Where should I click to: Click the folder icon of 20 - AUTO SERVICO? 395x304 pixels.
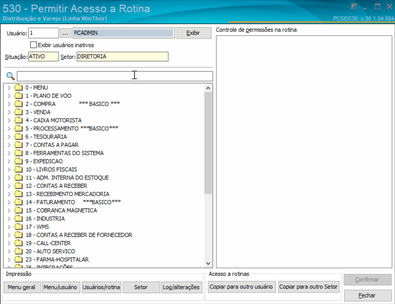click(x=18, y=251)
